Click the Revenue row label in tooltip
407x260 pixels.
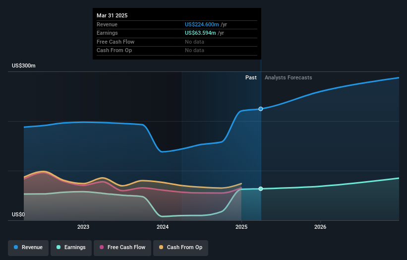pos(107,24)
